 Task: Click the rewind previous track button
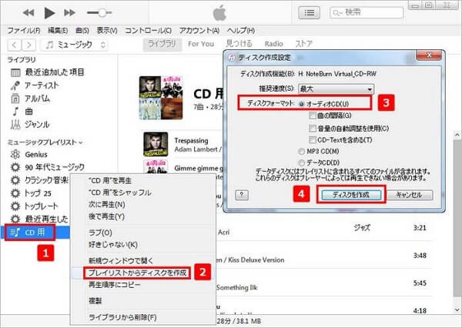[x=28, y=12]
